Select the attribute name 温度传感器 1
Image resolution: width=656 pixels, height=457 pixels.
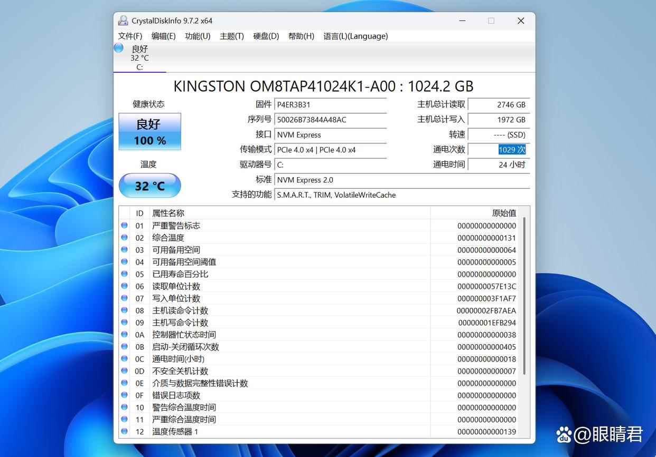(175, 432)
